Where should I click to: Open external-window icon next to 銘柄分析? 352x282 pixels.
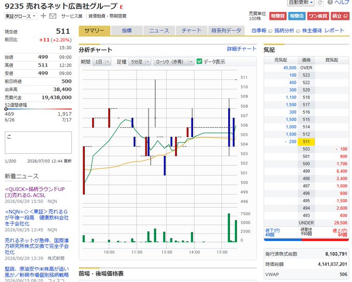point(298,31)
